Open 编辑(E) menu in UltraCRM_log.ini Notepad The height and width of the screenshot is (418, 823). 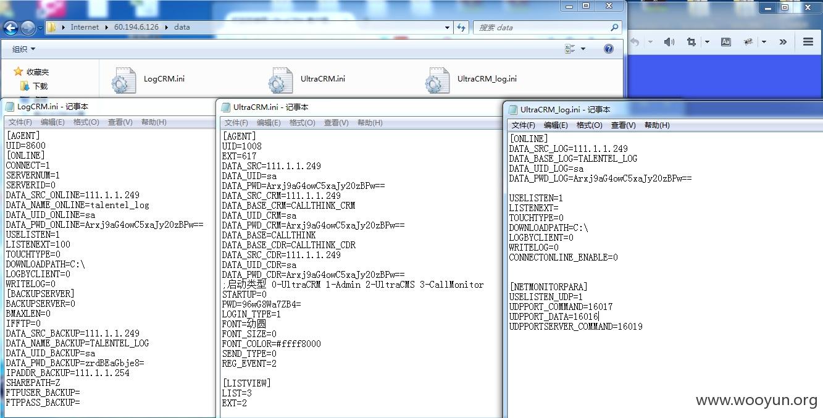click(x=556, y=125)
